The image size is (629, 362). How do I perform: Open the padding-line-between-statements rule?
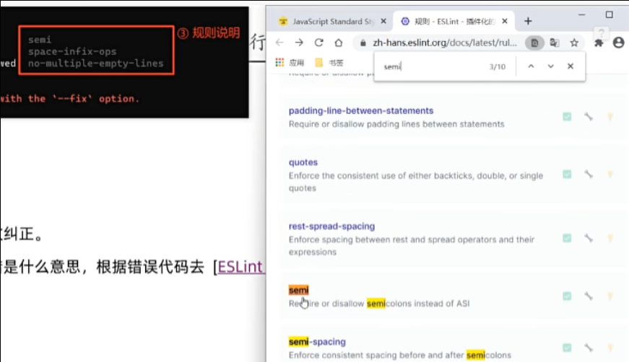click(361, 111)
